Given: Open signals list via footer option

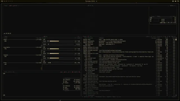Looking at the screenshot, I should click(109, 97).
